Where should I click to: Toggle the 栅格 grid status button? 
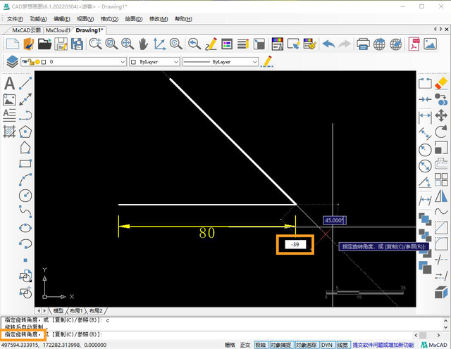[x=230, y=345]
